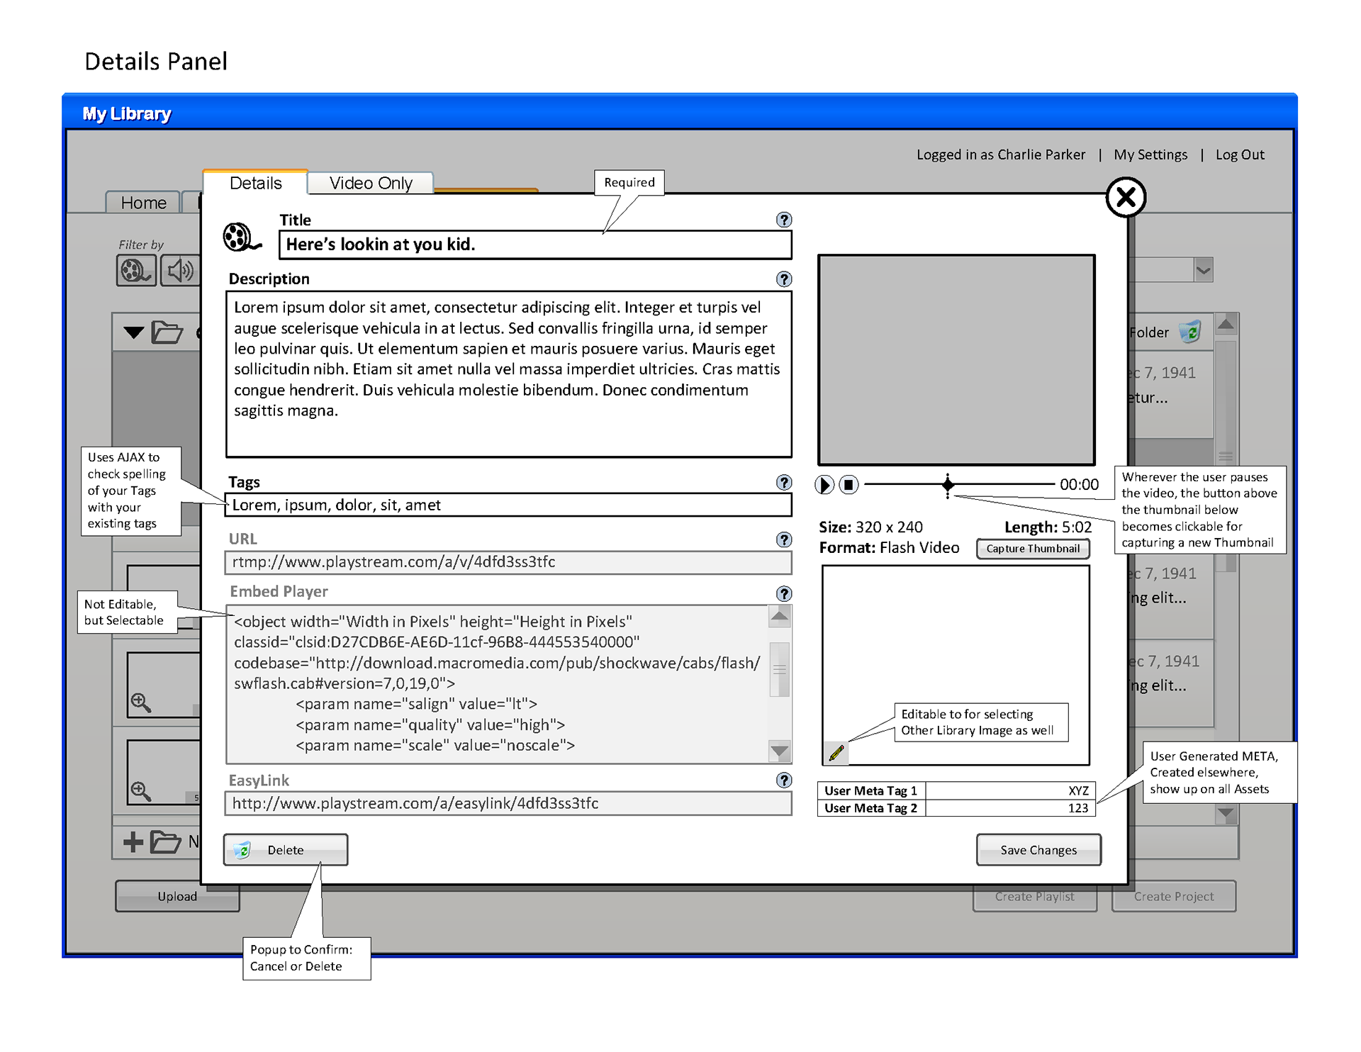Collapse the folder tree with black triangle

click(x=133, y=332)
